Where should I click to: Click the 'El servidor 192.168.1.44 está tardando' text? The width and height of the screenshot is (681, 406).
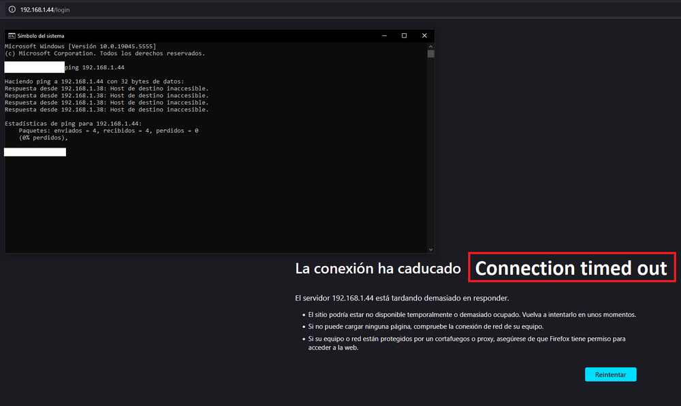coord(402,298)
